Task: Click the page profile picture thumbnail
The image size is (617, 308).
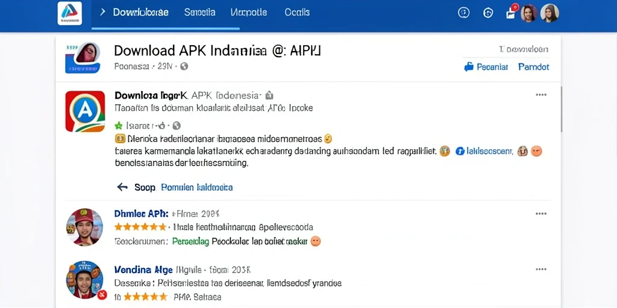Action: click(83, 58)
